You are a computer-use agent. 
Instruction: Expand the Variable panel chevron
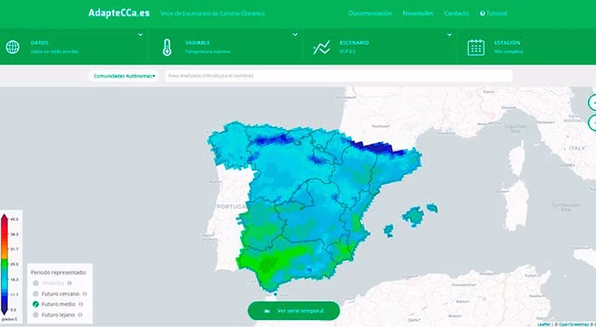click(295, 35)
